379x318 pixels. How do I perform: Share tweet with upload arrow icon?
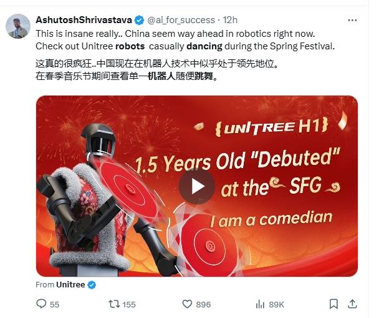[x=352, y=304]
